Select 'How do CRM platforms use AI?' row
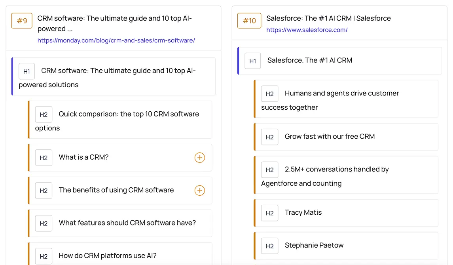 click(x=120, y=254)
